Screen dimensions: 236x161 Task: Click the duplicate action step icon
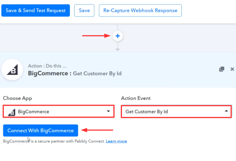(x=221, y=69)
